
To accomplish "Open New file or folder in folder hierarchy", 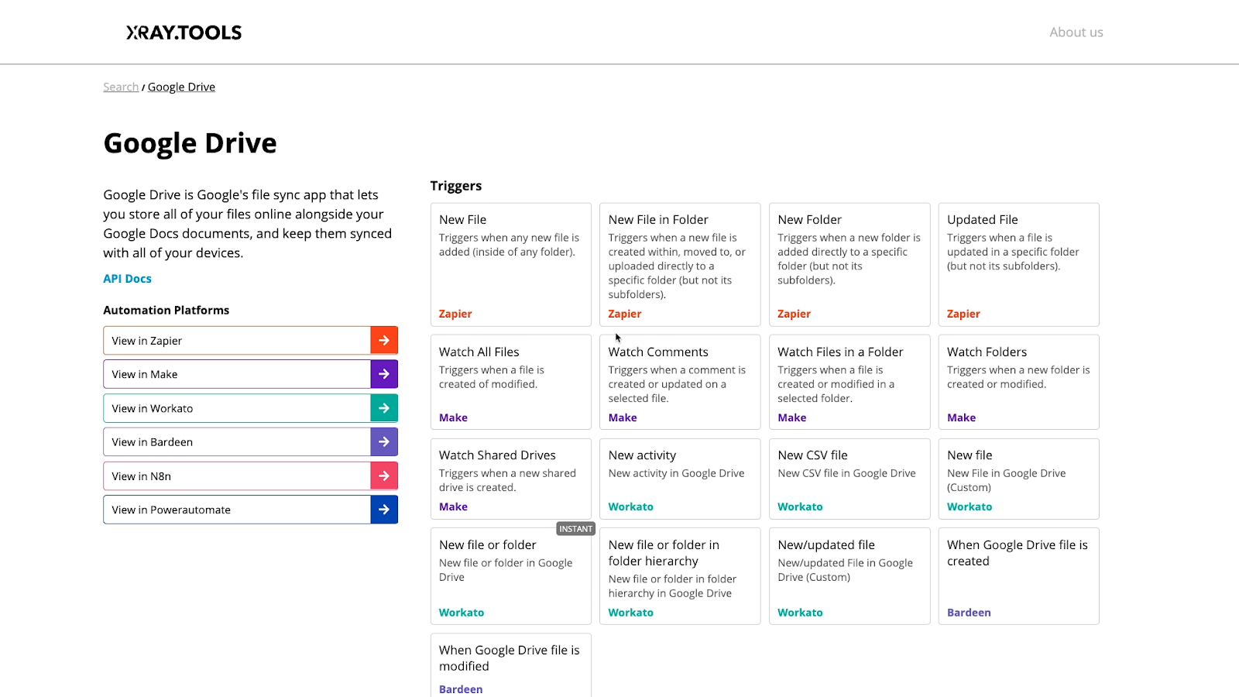I will [680, 577].
